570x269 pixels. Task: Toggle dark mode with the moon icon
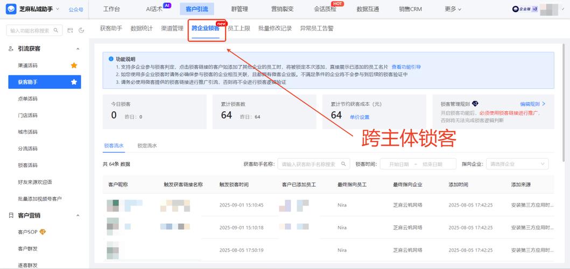coord(81,31)
